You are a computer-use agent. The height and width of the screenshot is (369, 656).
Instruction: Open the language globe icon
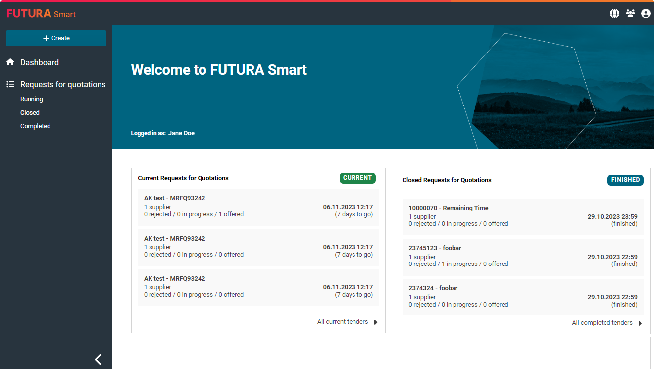click(614, 14)
